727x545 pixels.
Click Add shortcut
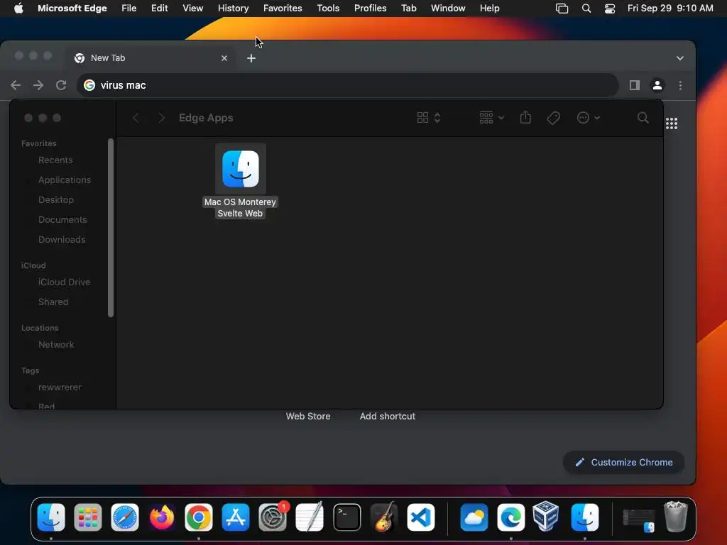coord(388,416)
